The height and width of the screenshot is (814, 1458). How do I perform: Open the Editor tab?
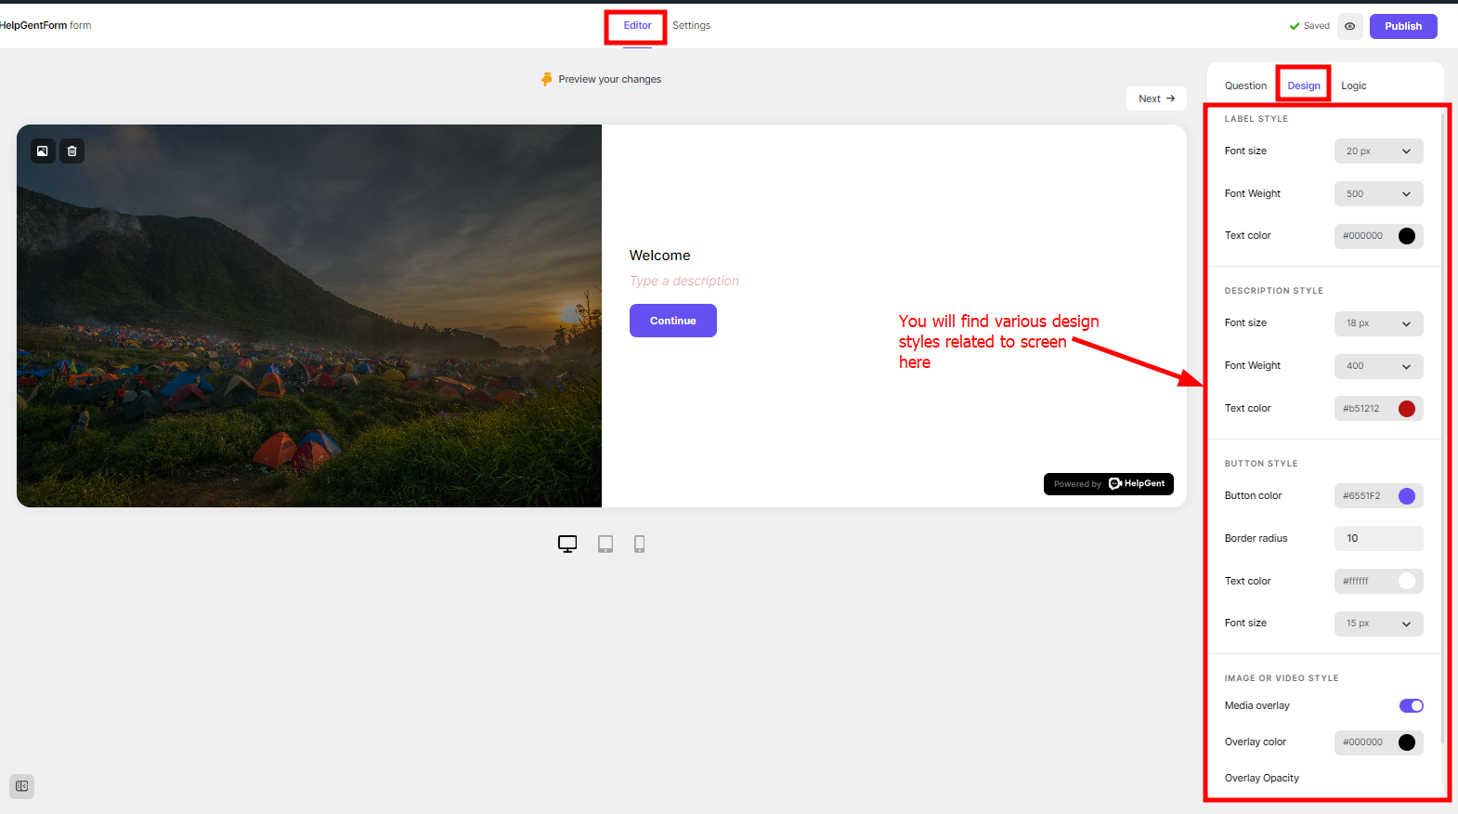click(x=637, y=26)
